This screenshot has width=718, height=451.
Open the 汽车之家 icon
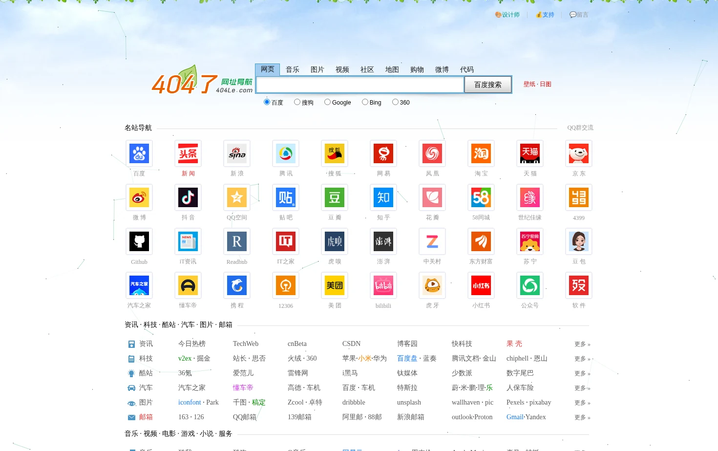point(139,285)
